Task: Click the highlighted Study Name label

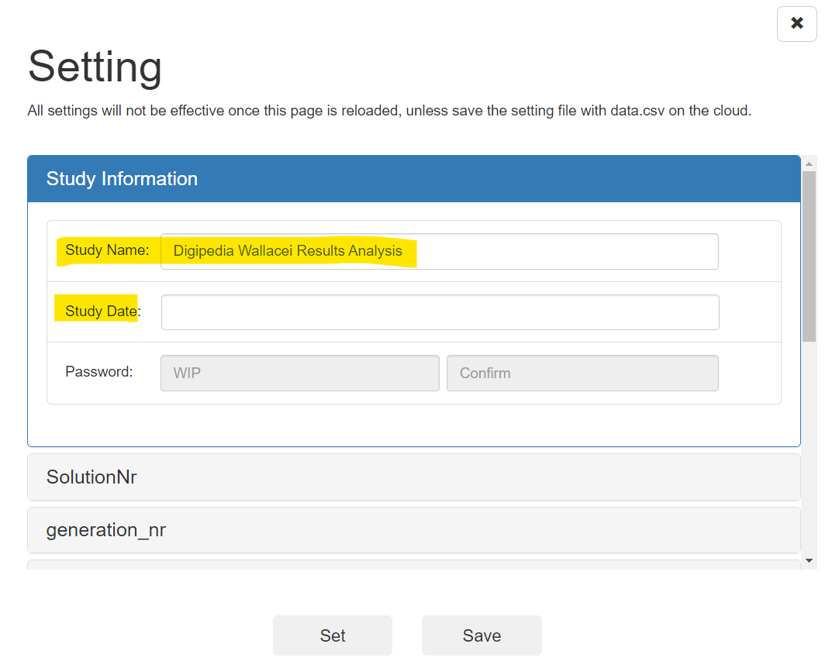Action: click(x=107, y=250)
